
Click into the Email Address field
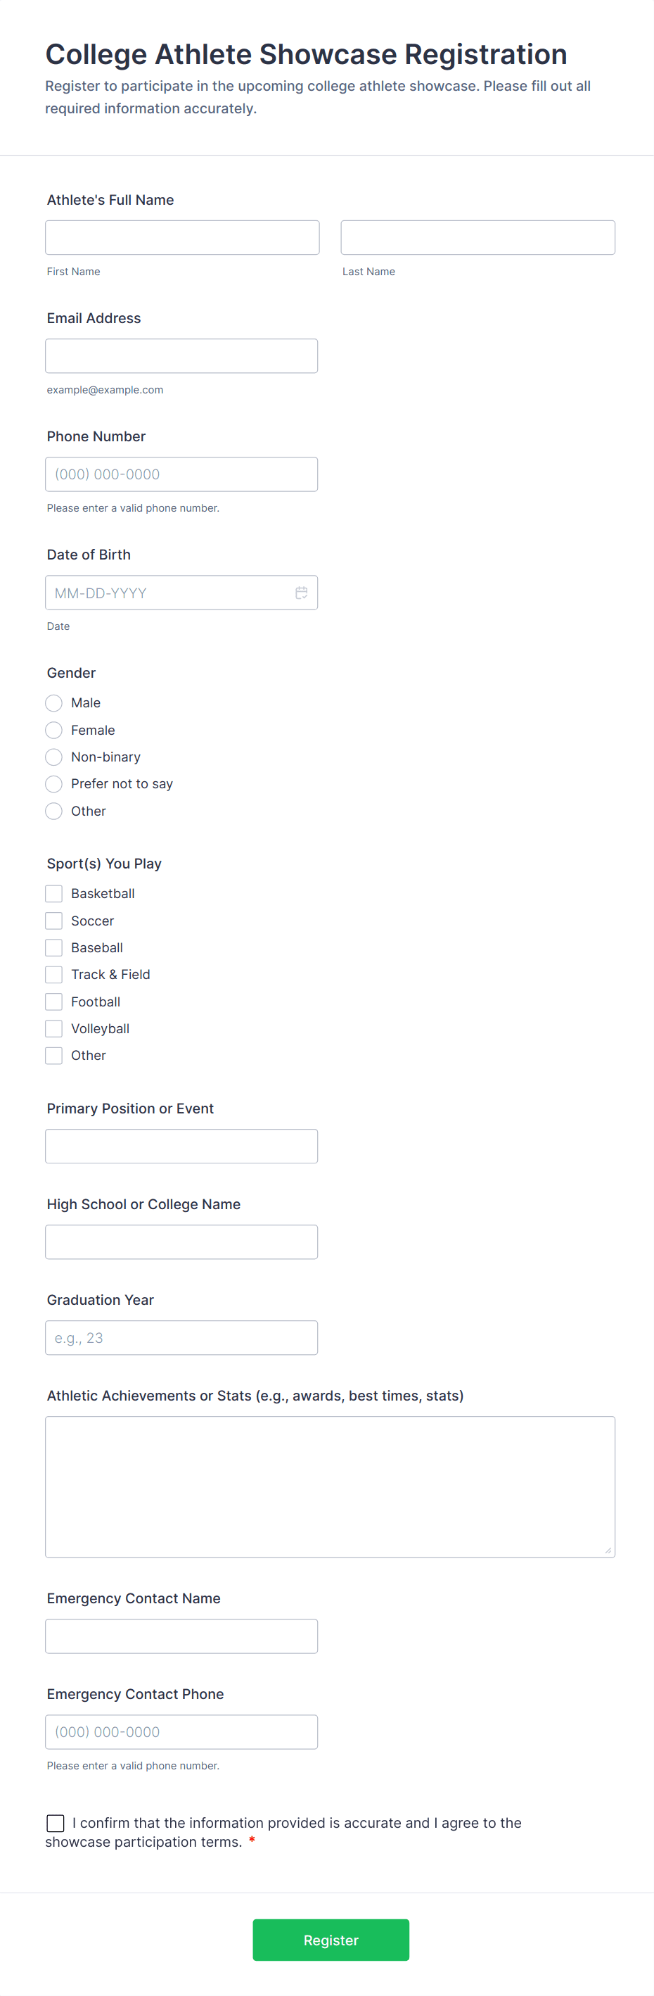181,355
